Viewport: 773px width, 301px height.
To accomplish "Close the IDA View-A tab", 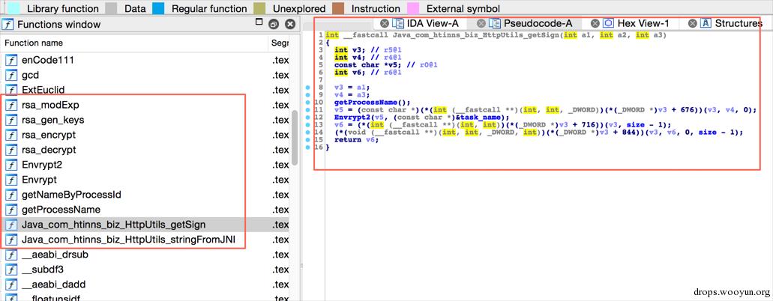I will click(385, 23).
